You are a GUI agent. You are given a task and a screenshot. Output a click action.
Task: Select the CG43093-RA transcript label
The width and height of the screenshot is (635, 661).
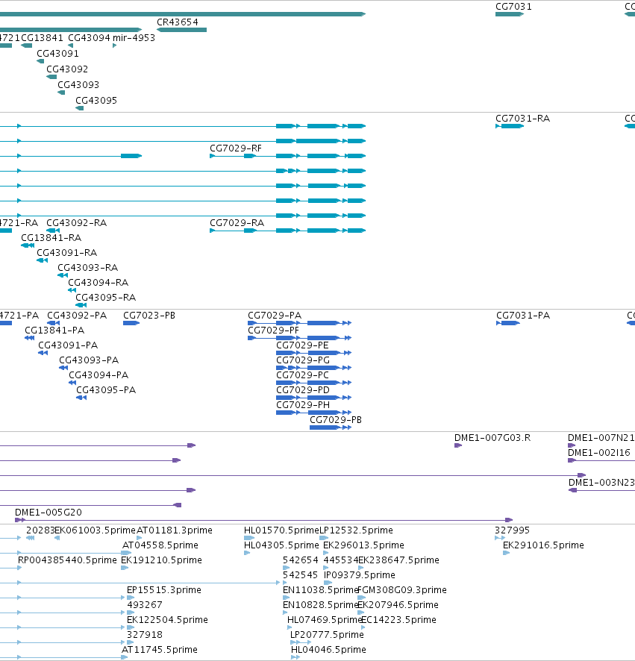coord(88,268)
